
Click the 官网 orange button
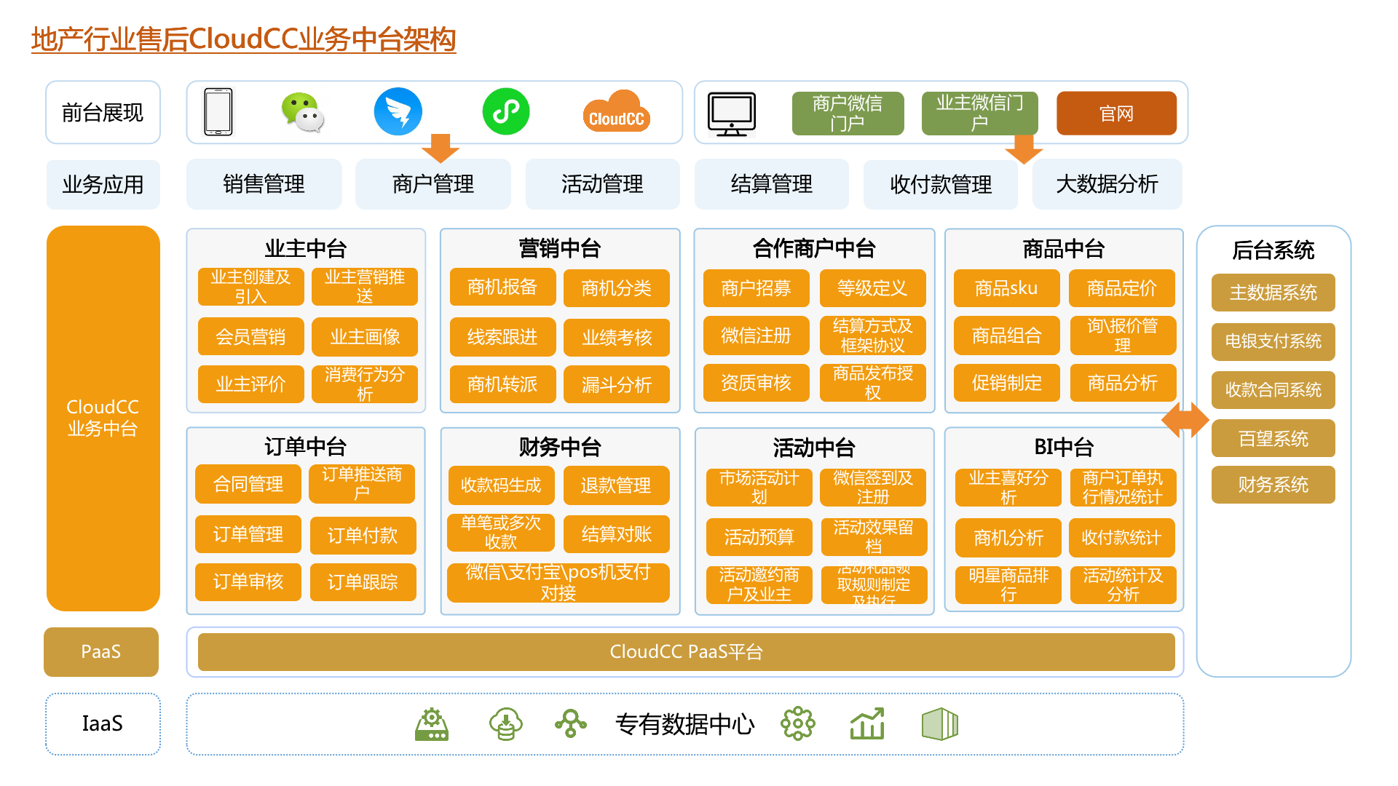click(1115, 114)
